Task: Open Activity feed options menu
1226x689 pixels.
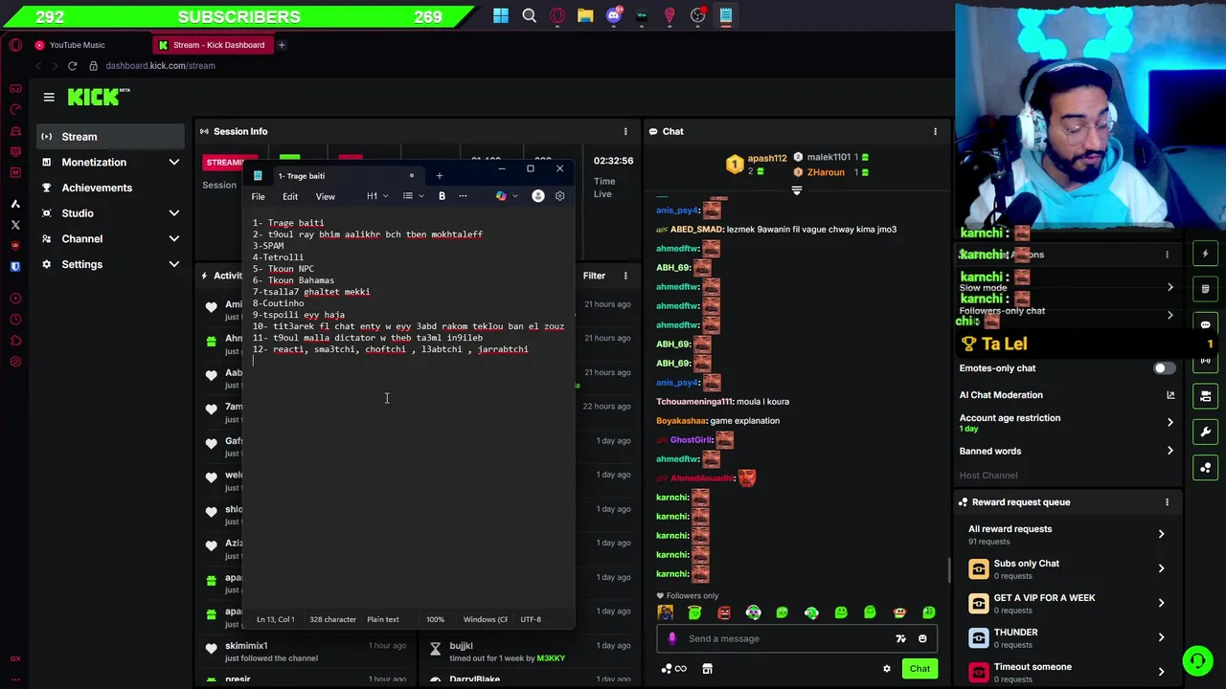Action: (x=625, y=276)
